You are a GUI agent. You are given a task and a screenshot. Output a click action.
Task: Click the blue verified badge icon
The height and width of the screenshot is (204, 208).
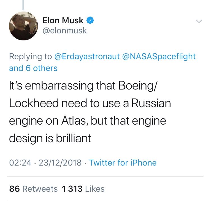click(90, 20)
